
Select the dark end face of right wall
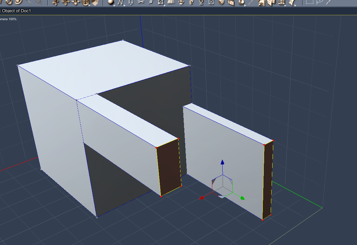pos(268,180)
